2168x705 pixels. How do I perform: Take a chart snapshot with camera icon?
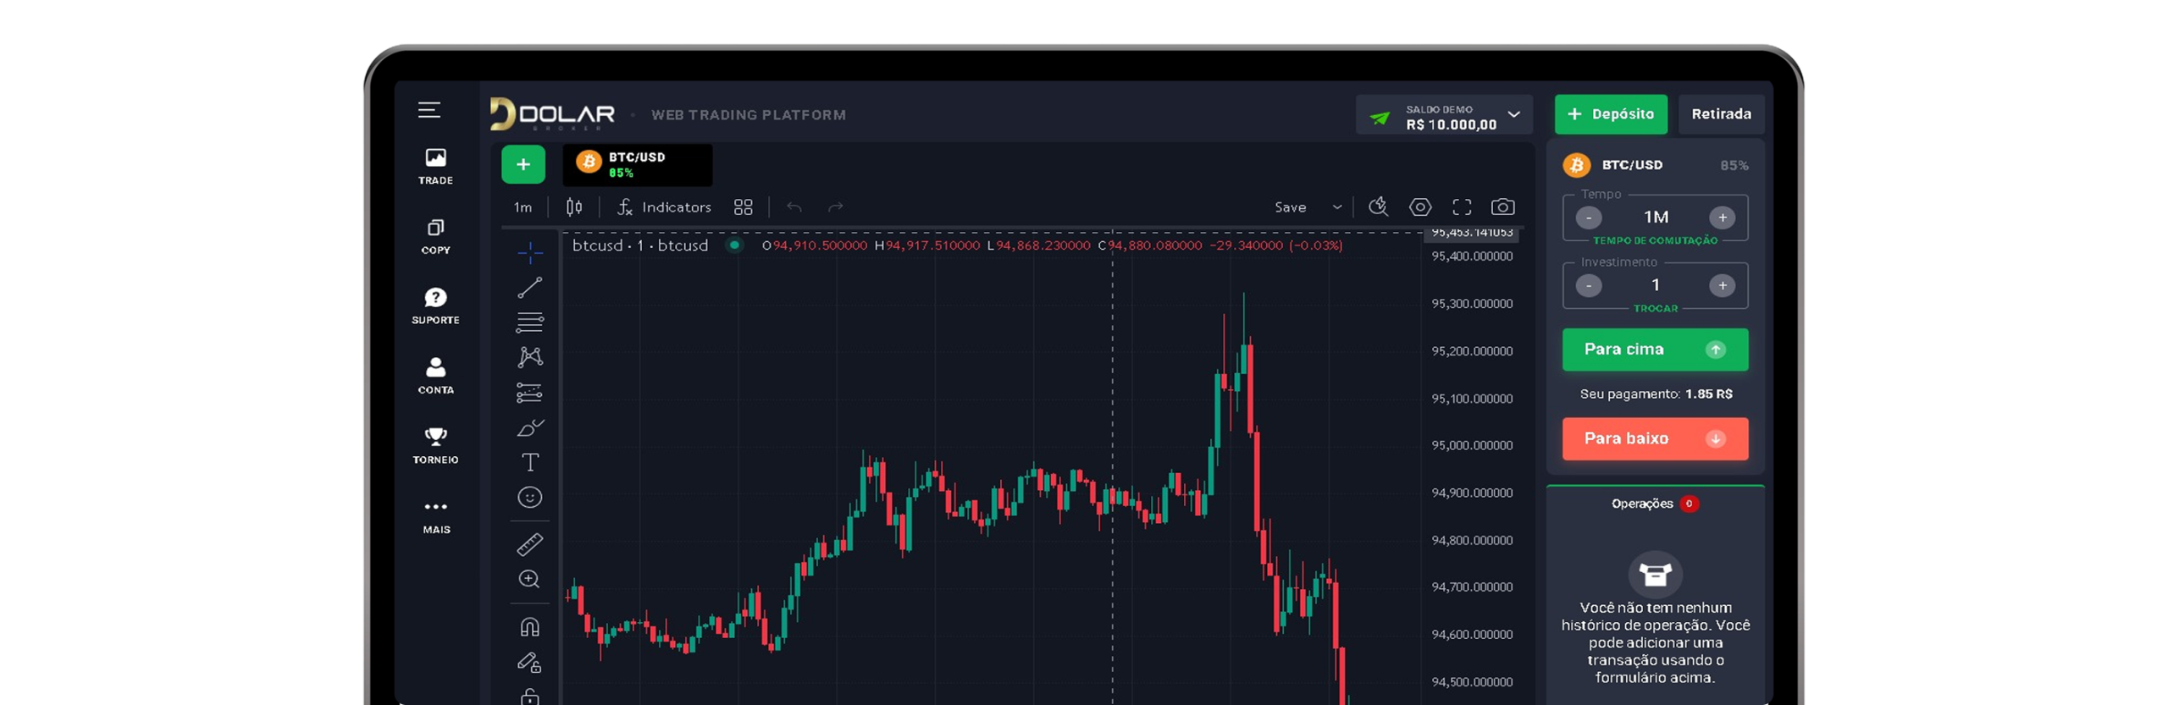1502,207
